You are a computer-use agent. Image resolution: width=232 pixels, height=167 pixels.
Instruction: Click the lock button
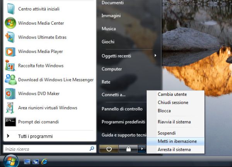coord(128,149)
